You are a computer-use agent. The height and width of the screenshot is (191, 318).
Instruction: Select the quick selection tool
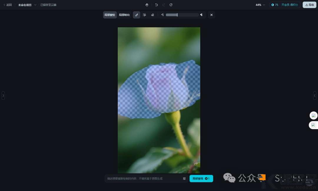coord(144,15)
